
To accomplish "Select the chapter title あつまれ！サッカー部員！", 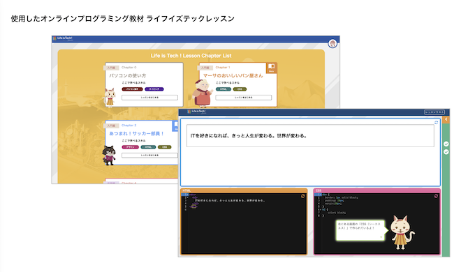I will [x=137, y=133].
